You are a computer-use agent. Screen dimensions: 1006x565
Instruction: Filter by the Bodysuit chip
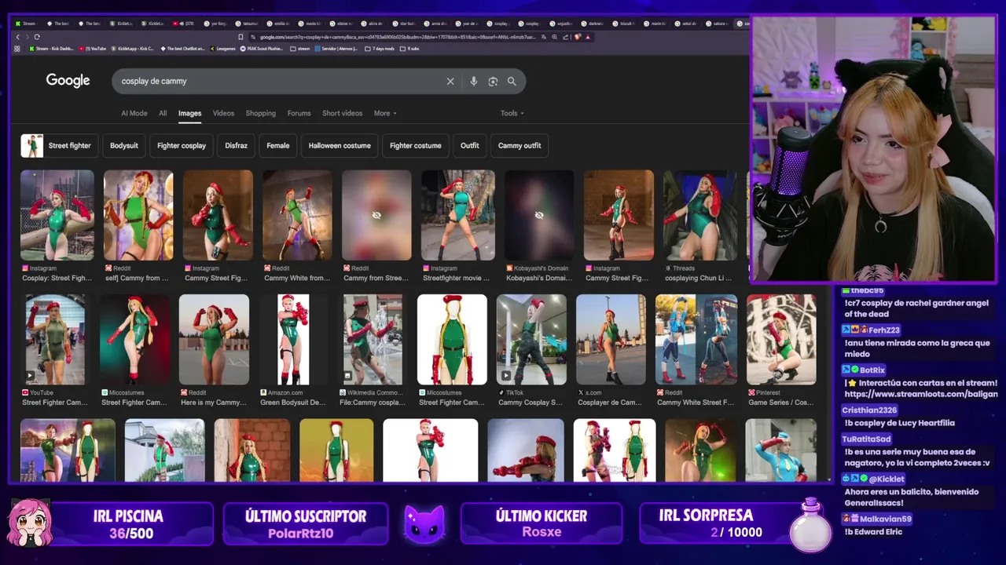tap(124, 145)
